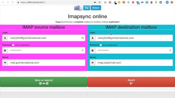This screenshot has height=98, width=175.
Task: Click the padlock icon in address bar
Action: click(x=18, y=2)
